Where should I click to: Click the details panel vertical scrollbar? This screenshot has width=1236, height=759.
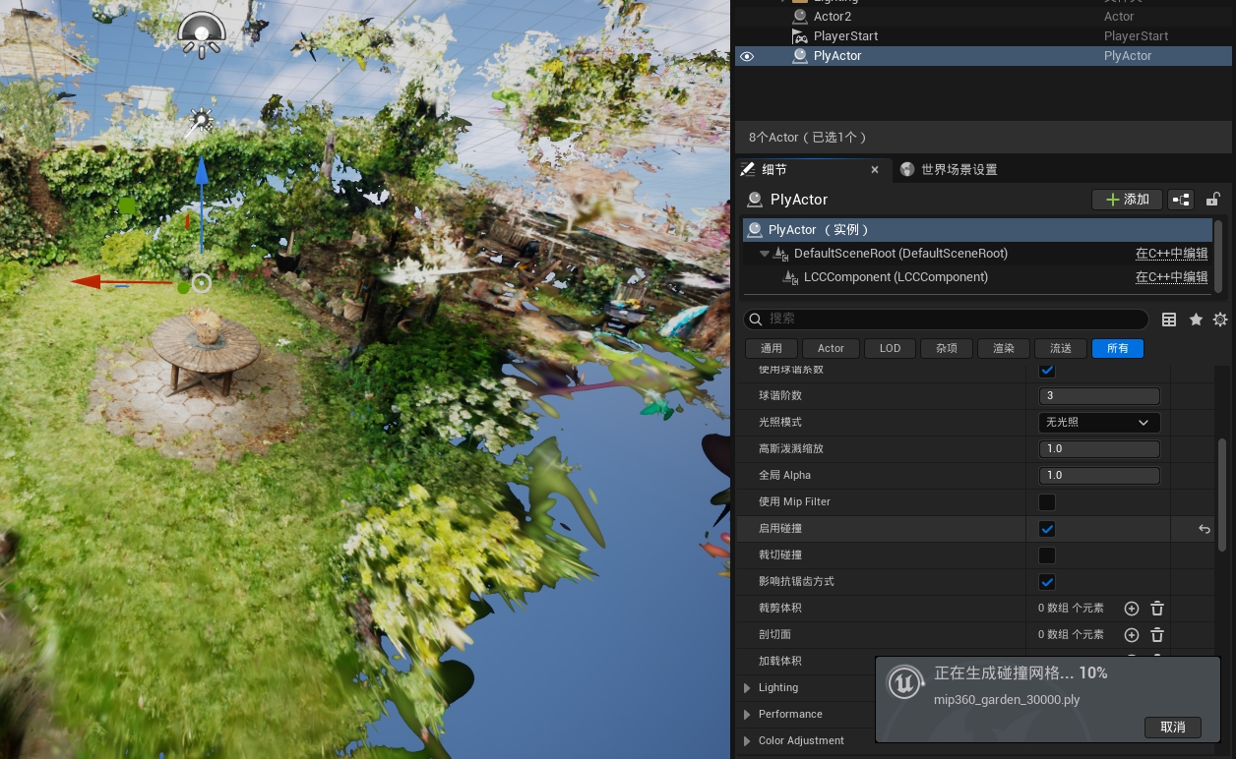click(1222, 495)
